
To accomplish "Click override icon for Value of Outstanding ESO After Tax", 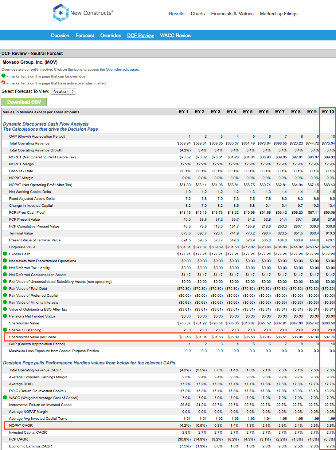I will tap(5, 309).
